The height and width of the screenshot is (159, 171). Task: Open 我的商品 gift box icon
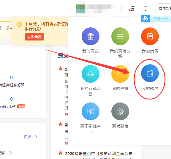click(x=91, y=36)
